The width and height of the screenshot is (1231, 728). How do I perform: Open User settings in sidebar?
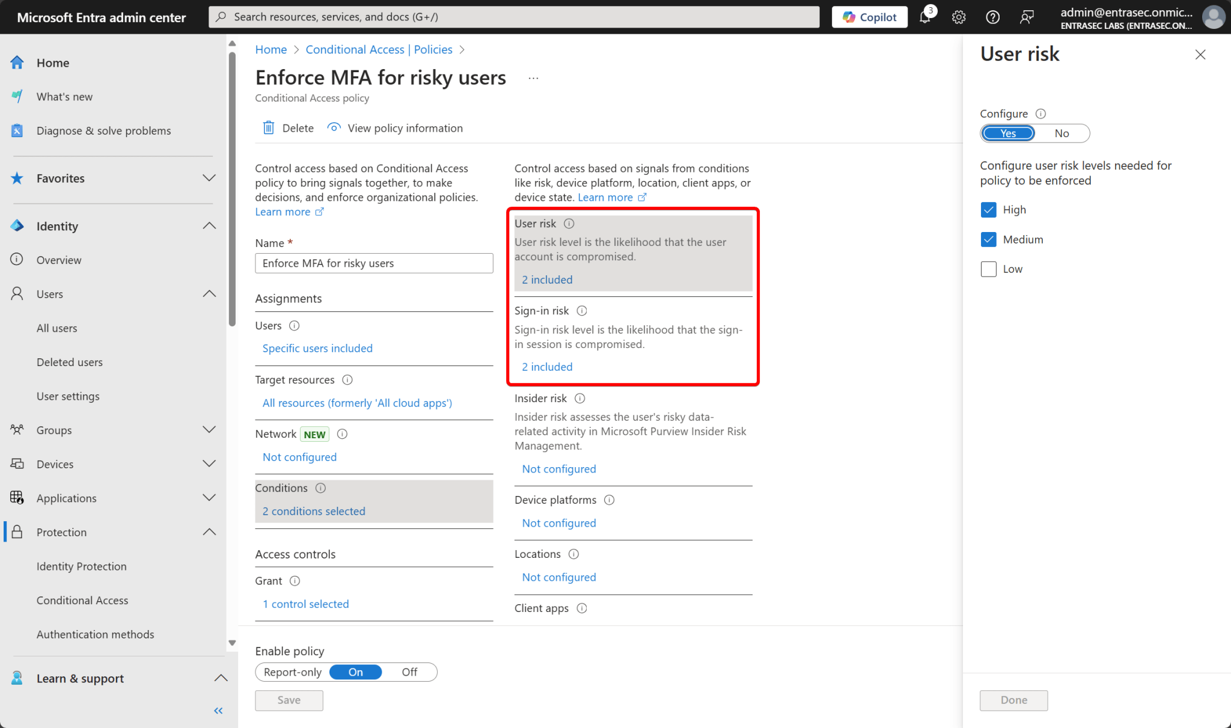[x=68, y=396]
